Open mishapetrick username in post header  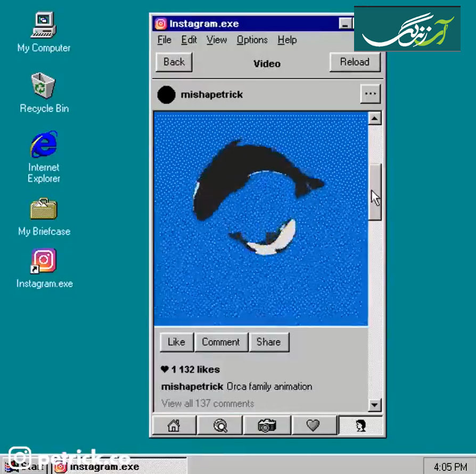click(211, 94)
